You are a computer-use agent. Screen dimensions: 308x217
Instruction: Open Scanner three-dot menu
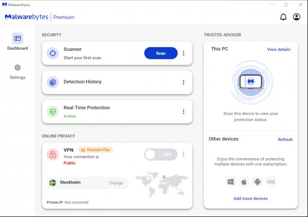[183, 53]
